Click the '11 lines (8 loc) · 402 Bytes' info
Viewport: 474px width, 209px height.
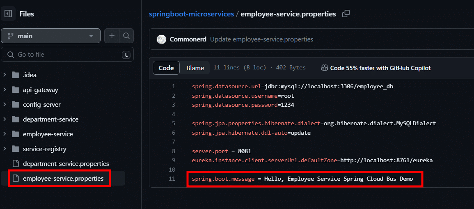(259, 68)
